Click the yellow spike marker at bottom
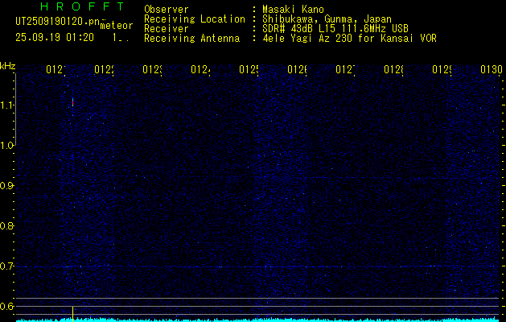The width and height of the screenshot is (506, 322). [x=73, y=314]
